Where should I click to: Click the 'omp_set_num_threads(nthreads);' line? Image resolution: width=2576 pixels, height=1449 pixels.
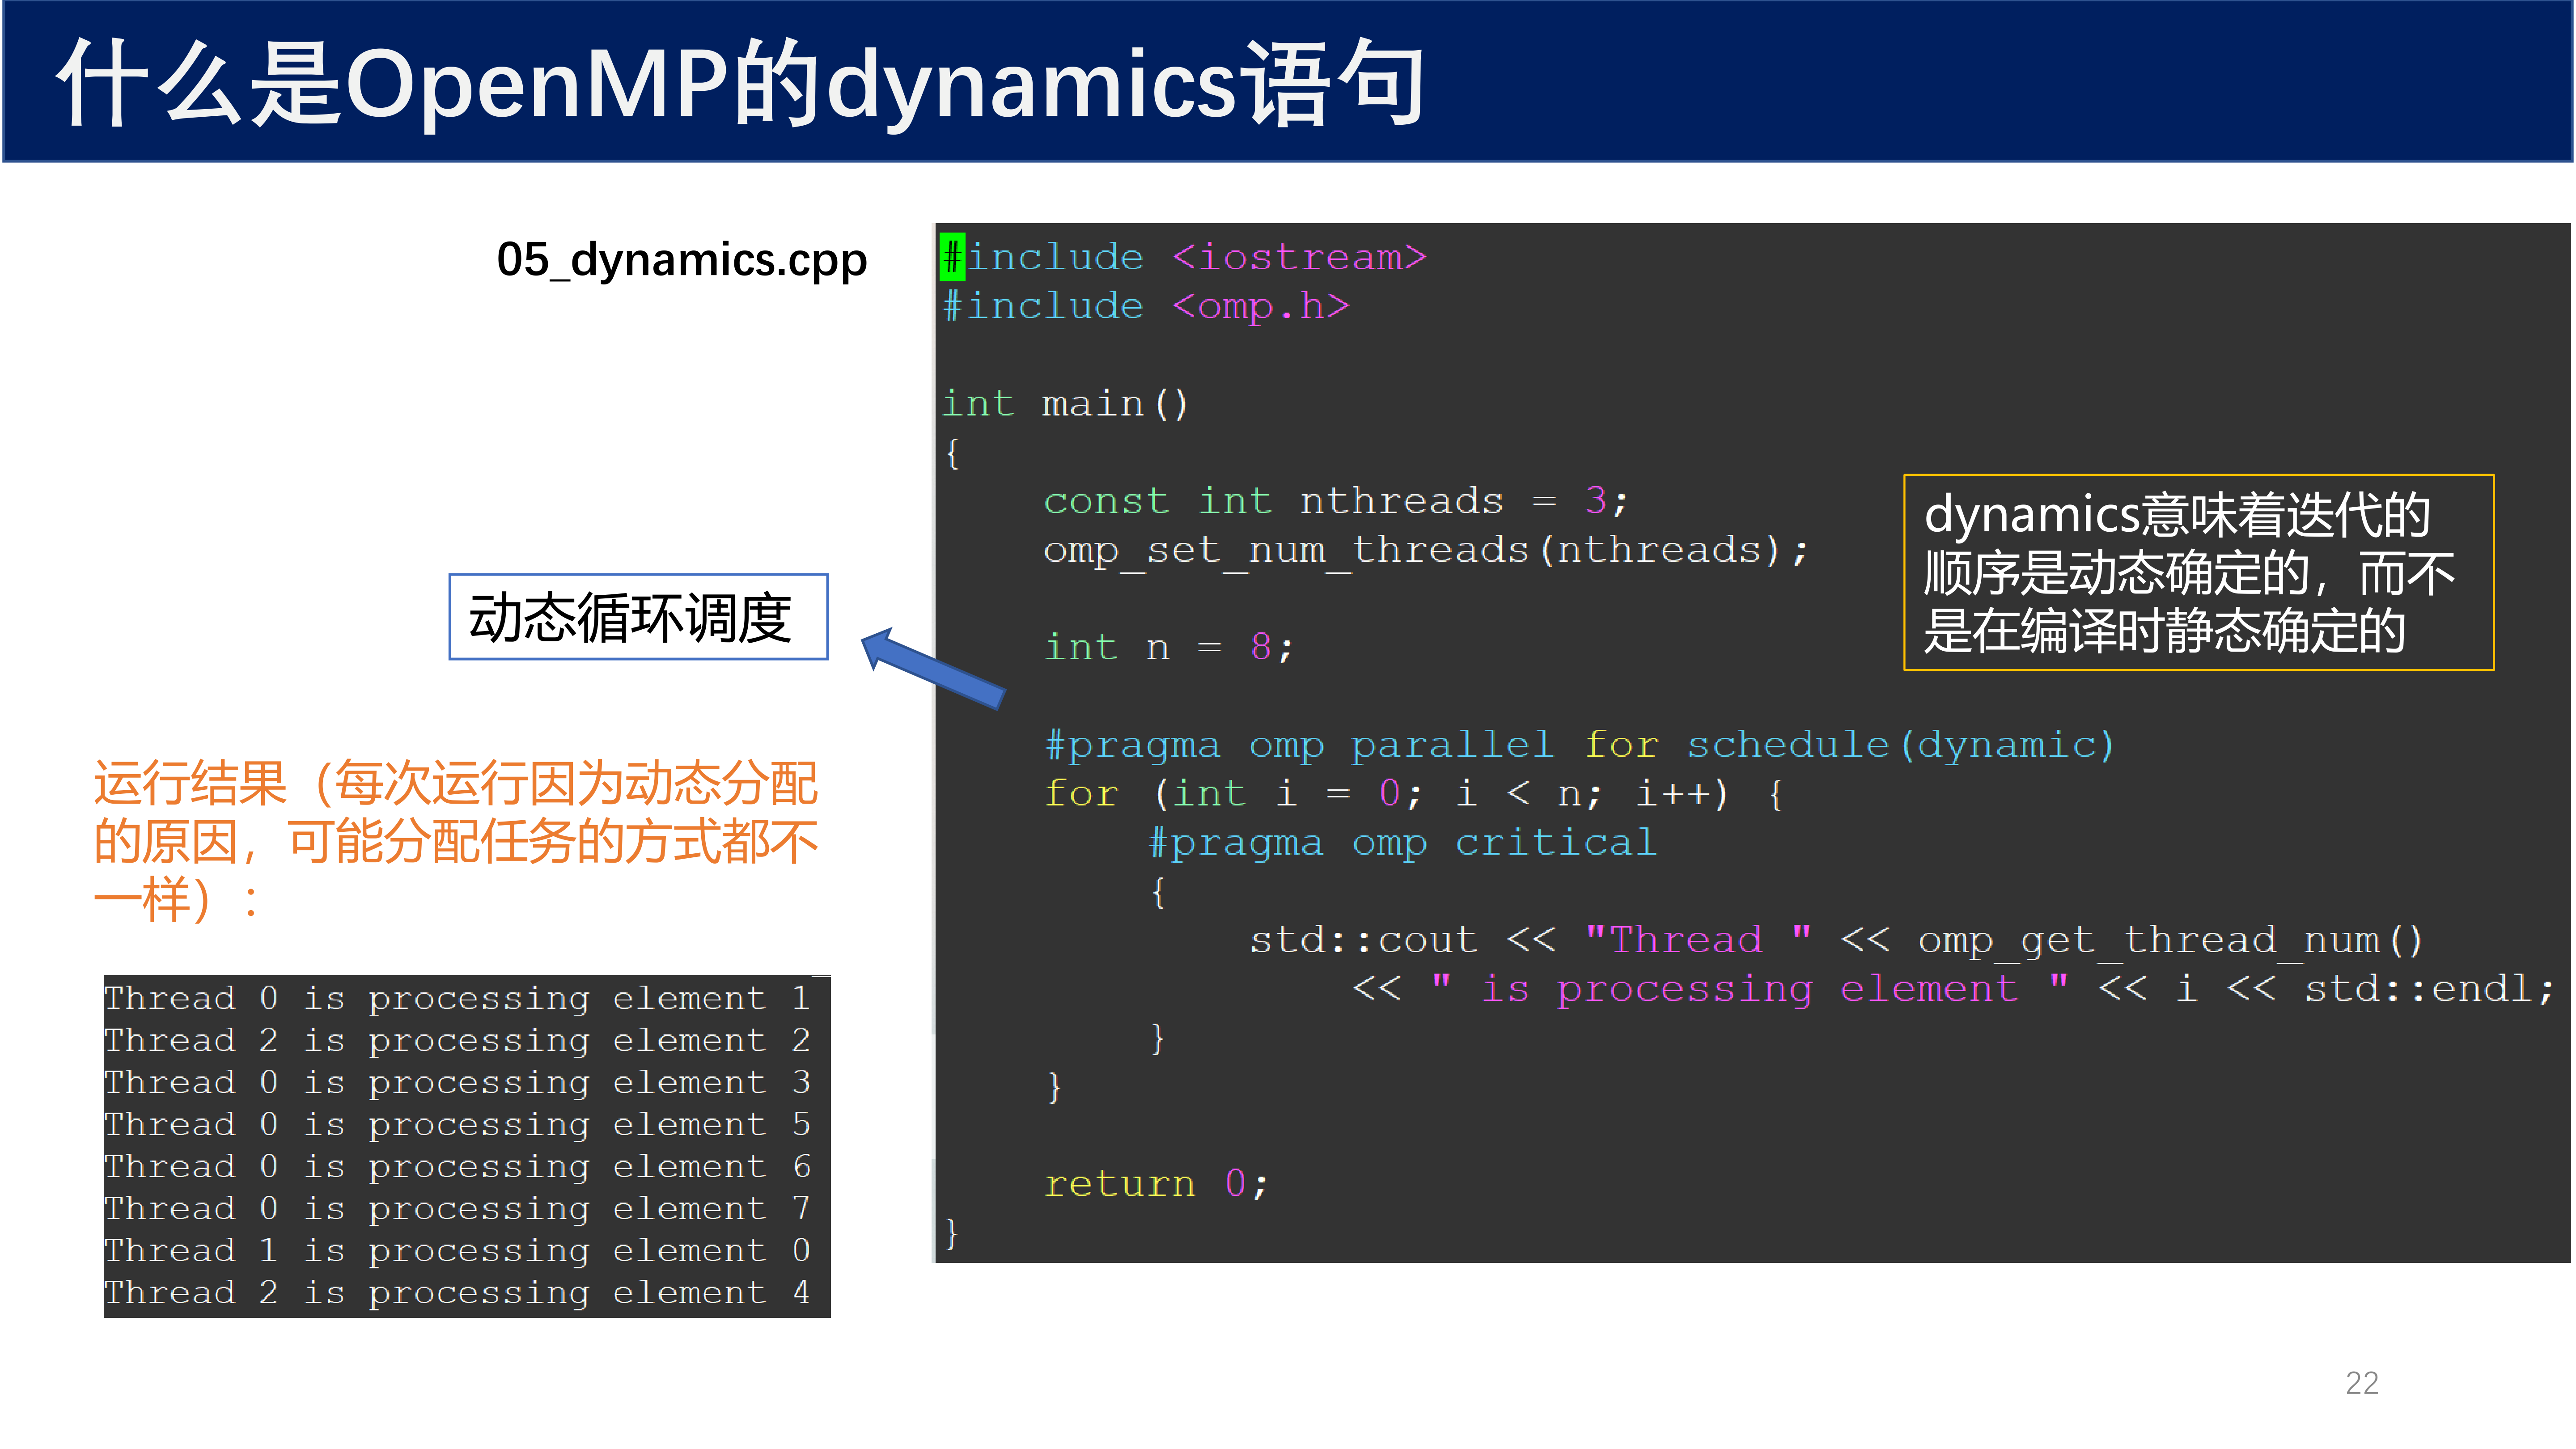coord(1426,550)
